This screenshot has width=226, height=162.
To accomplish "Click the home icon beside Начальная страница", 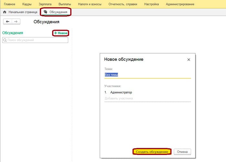I will click(x=5, y=12).
